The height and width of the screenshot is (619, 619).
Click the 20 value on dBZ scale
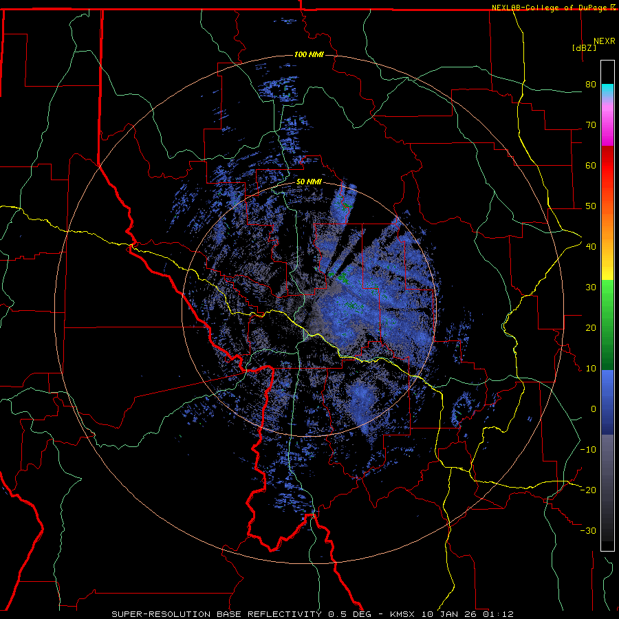pyautogui.click(x=591, y=328)
